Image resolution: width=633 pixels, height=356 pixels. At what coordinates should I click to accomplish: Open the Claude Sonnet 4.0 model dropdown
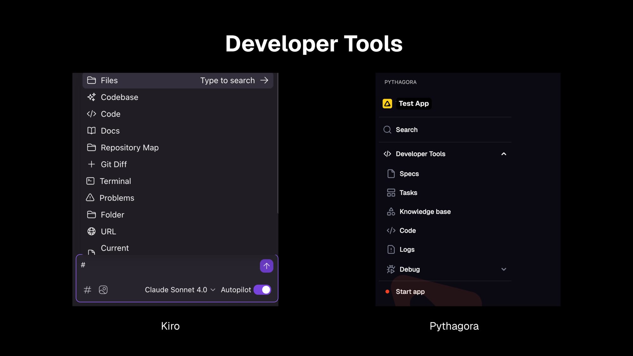[x=180, y=290]
